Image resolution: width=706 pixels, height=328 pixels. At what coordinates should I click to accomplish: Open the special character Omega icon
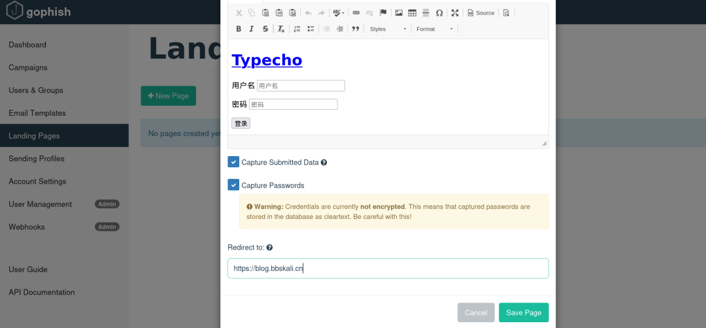point(439,13)
